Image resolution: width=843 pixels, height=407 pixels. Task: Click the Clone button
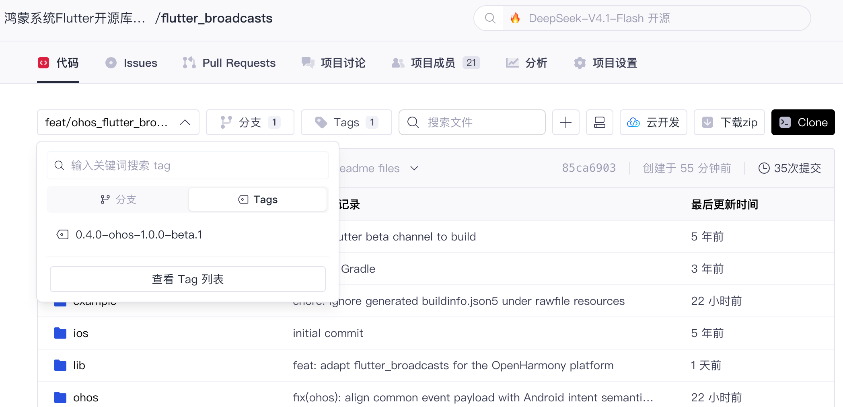pyautogui.click(x=803, y=122)
